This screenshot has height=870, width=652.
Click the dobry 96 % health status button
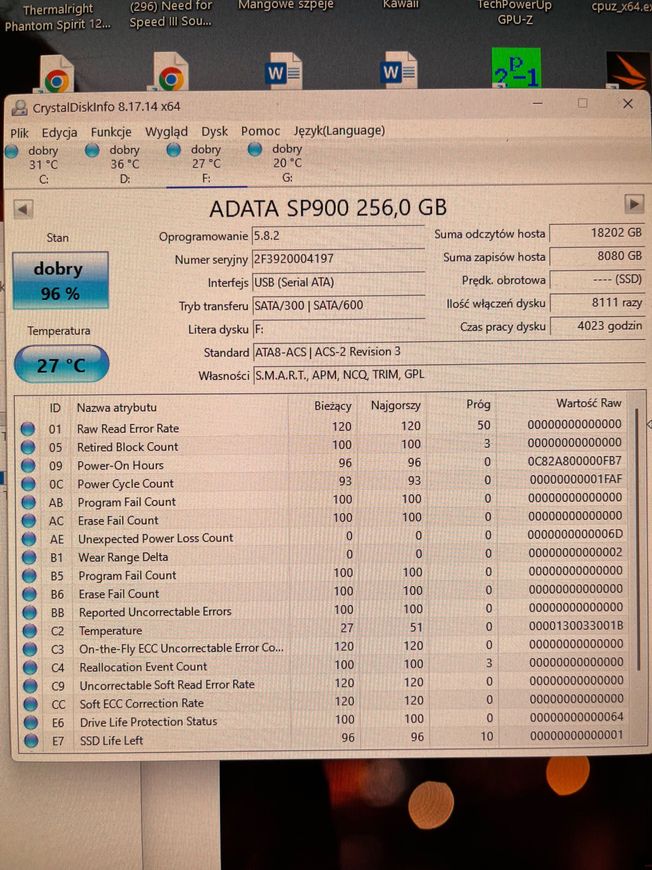[60, 281]
